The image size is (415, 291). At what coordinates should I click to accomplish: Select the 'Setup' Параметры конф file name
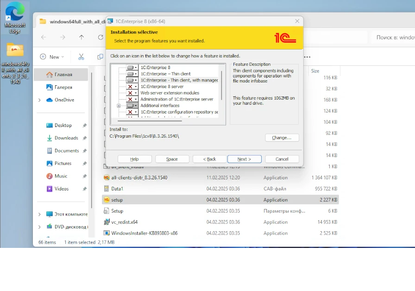tap(117, 211)
